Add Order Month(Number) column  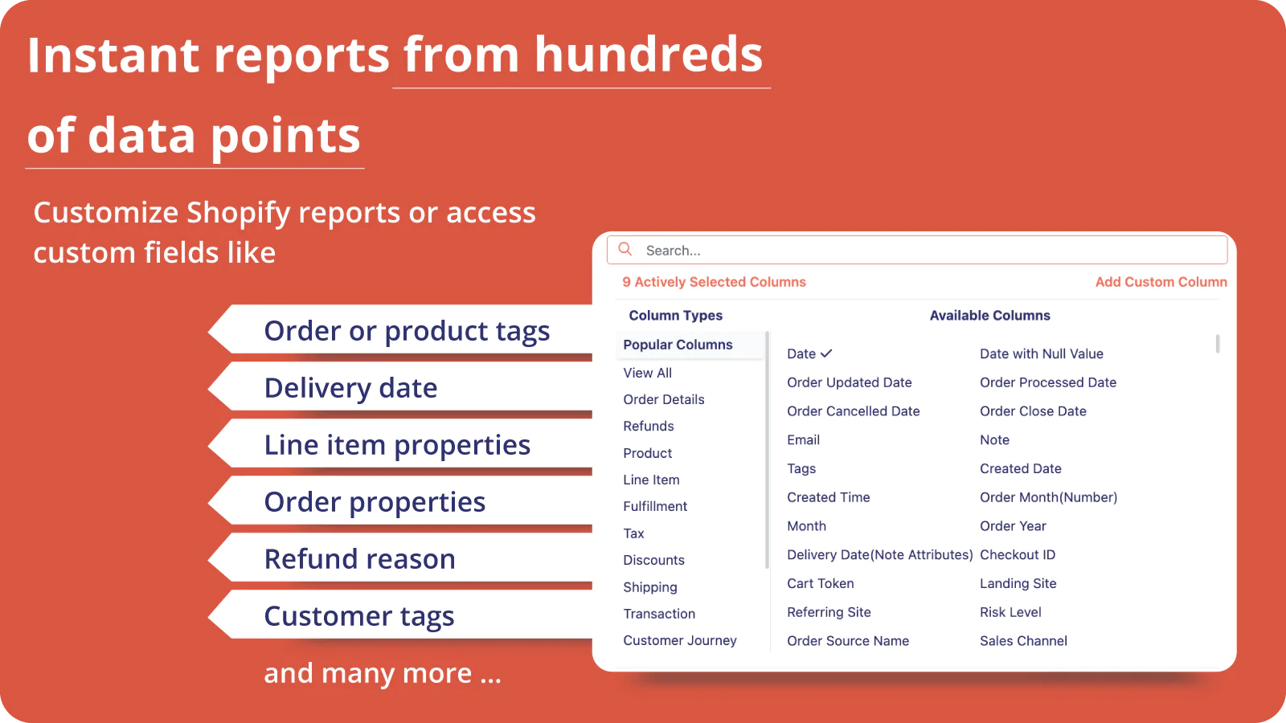click(1049, 497)
